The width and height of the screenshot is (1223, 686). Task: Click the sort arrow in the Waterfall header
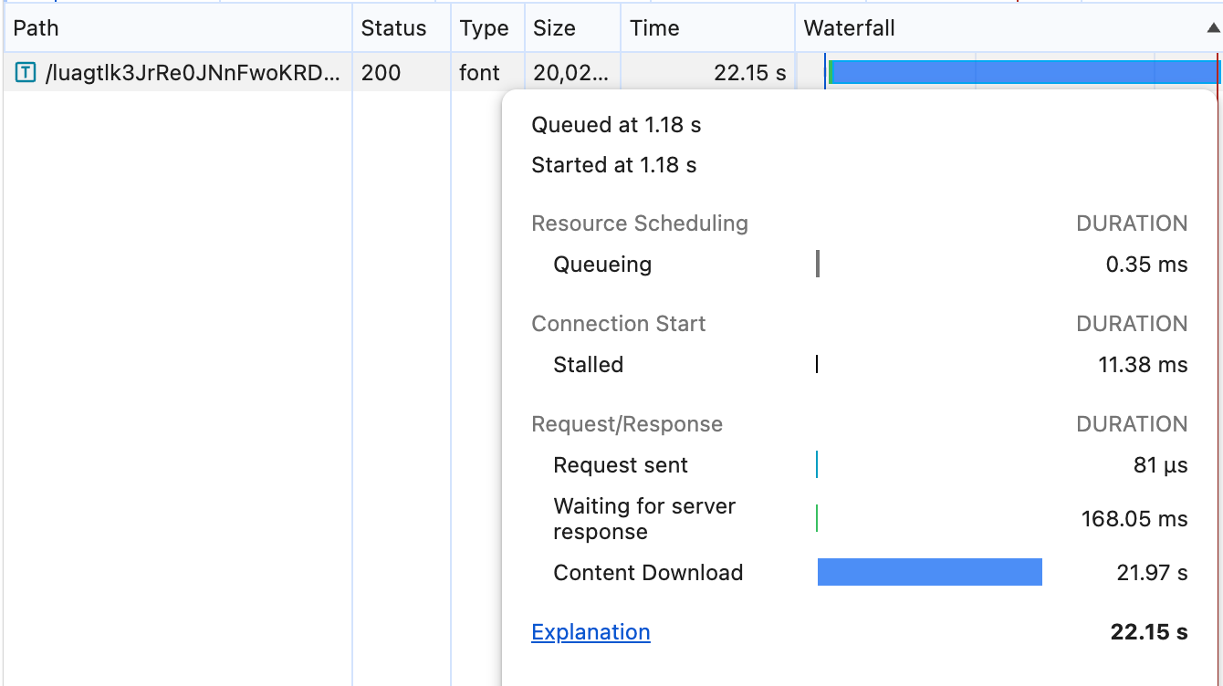(x=1211, y=28)
